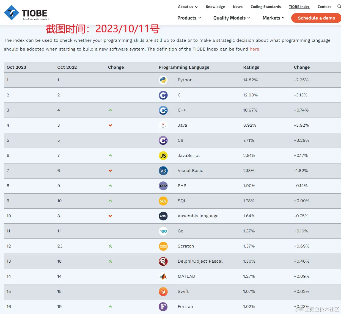The width and height of the screenshot is (341, 314).
Task: Click the double up arrow in Delphi row
Action: 110,261
